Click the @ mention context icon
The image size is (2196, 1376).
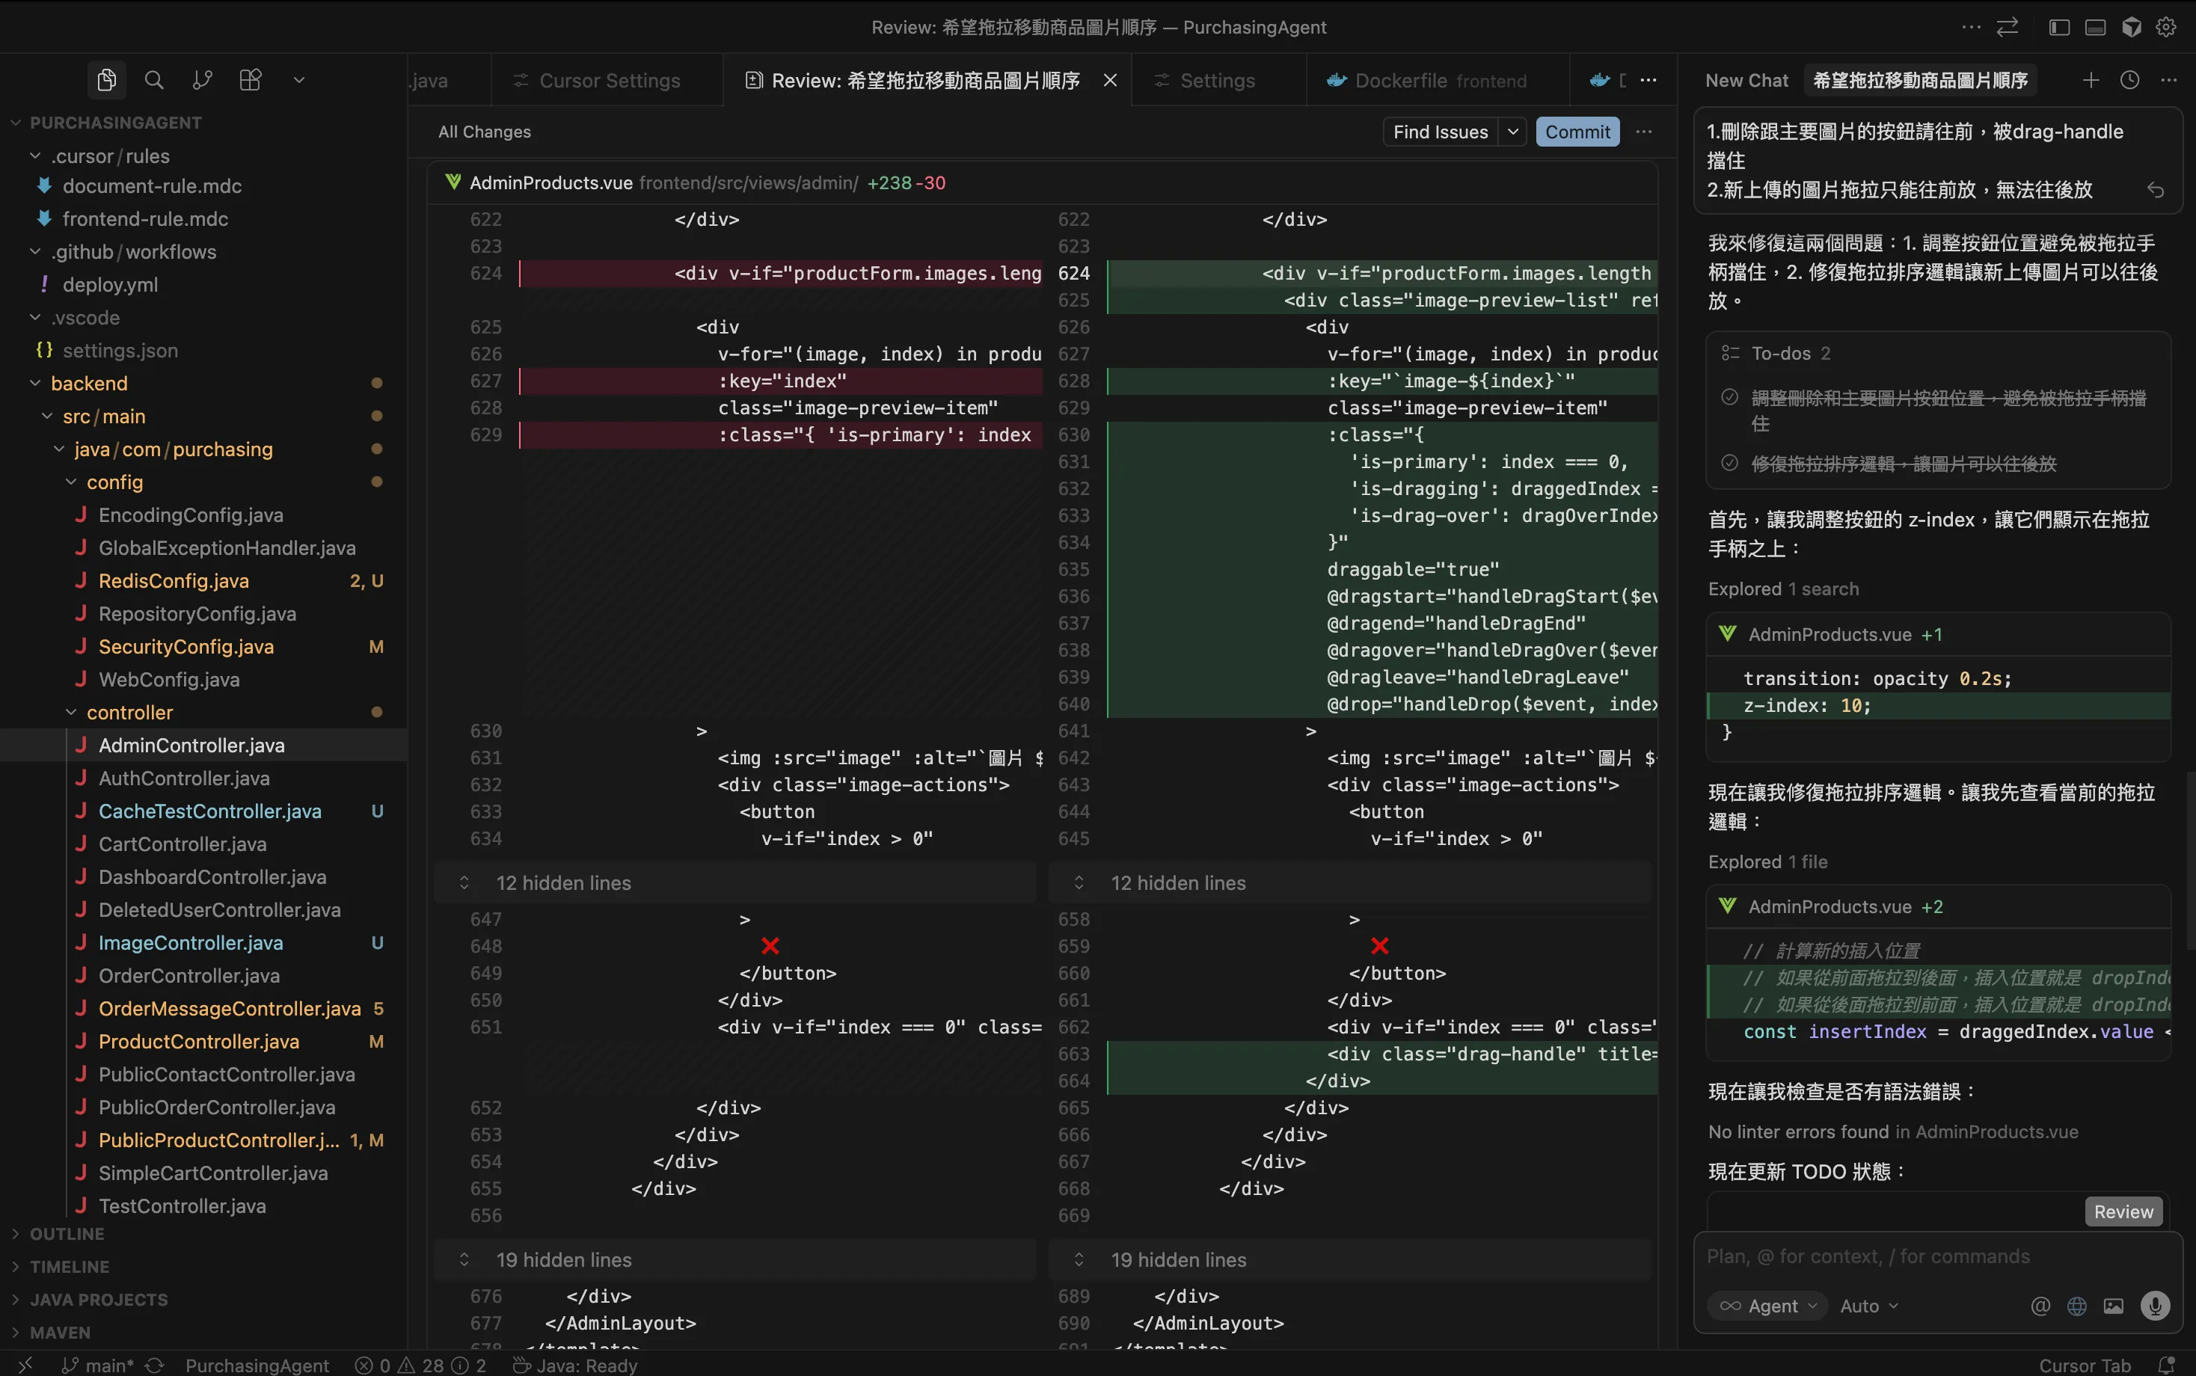[x=2040, y=1306]
